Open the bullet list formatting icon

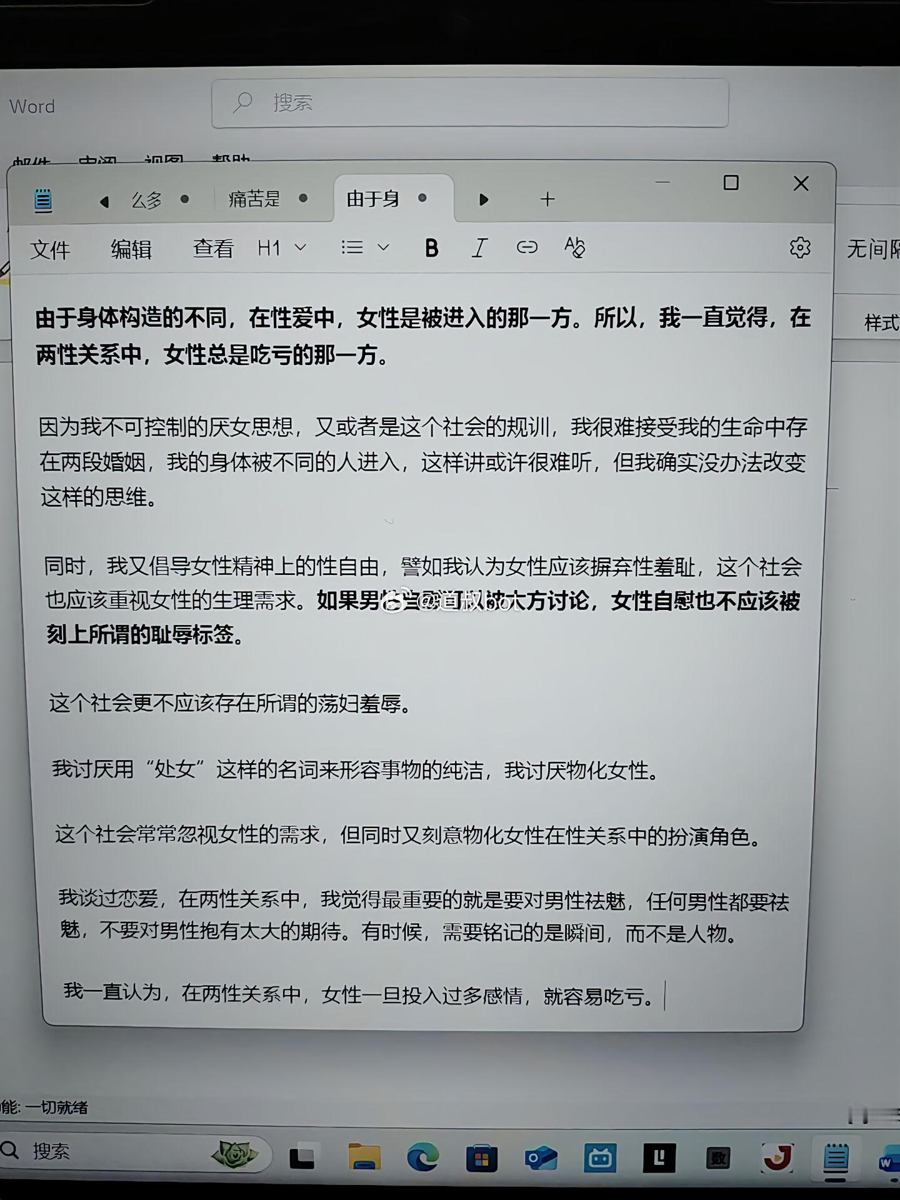pos(352,247)
